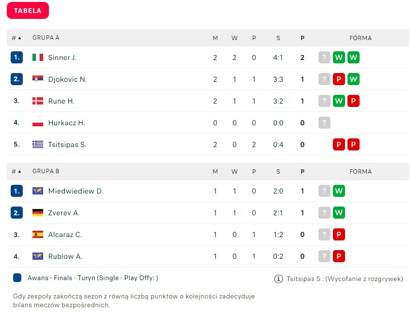This screenshot has height=313, width=410.
Task: Click blue Awans legend color square
Action: click(x=17, y=278)
